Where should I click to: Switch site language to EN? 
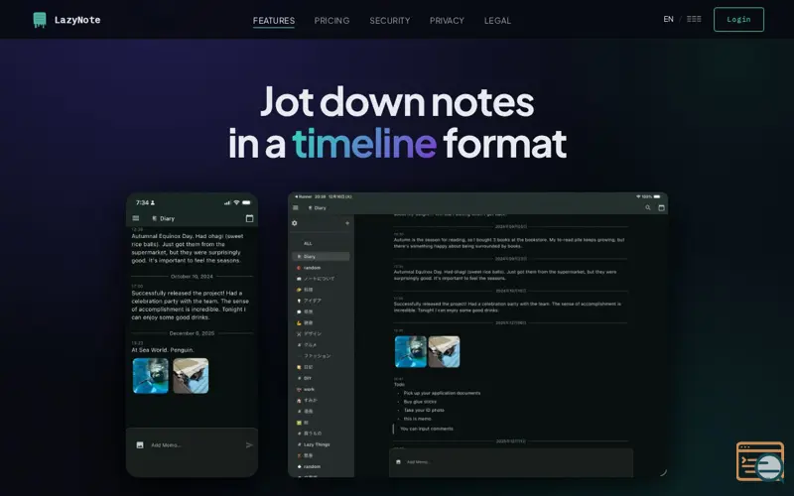click(x=668, y=19)
